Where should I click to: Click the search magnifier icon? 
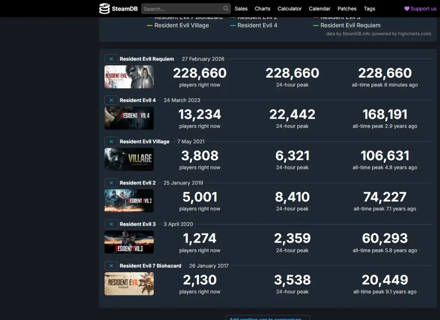[x=225, y=8]
